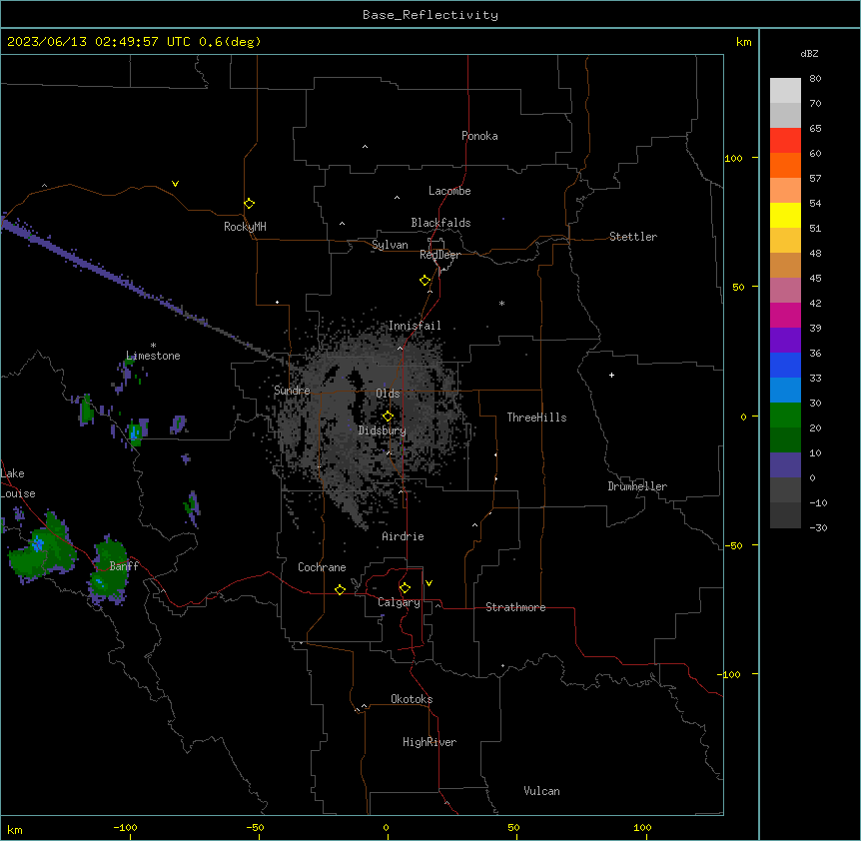Image resolution: width=861 pixels, height=841 pixels.
Task: Click the Sundre town label
Action: click(292, 391)
